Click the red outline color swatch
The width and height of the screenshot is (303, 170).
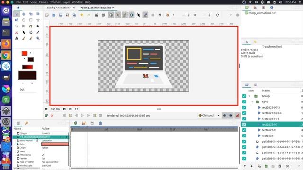coord(25,53)
